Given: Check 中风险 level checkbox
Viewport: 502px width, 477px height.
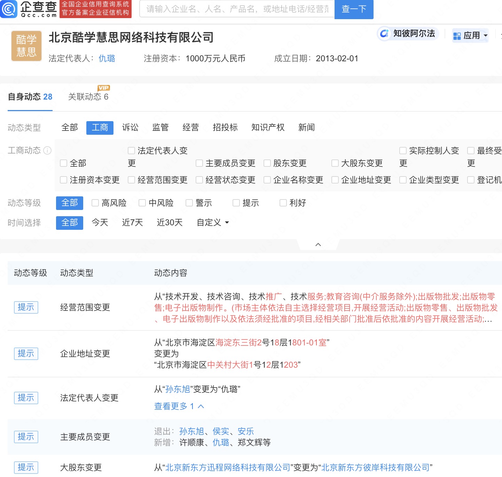Looking at the screenshot, I should pyautogui.click(x=142, y=203).
